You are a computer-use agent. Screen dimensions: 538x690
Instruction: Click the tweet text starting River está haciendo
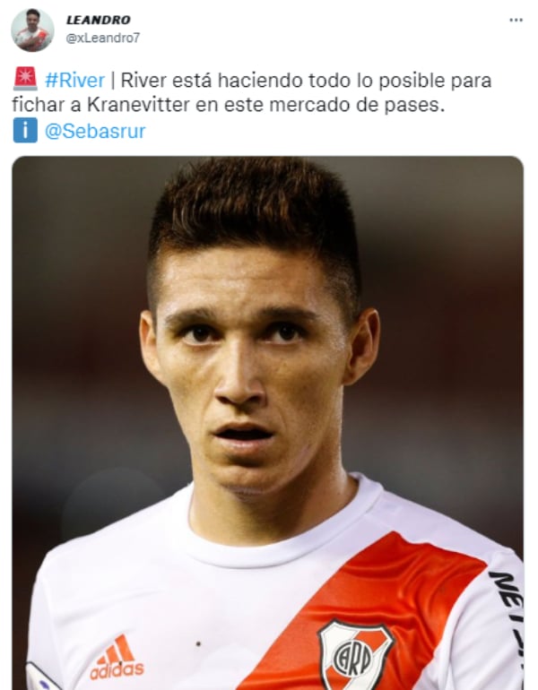point(251,93)
